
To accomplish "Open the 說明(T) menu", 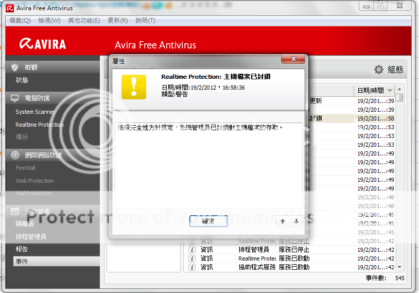I will click(x=145, y=21).
